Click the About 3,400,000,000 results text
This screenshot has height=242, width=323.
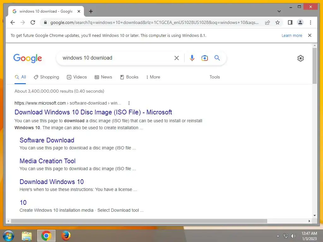pos(59,91)
